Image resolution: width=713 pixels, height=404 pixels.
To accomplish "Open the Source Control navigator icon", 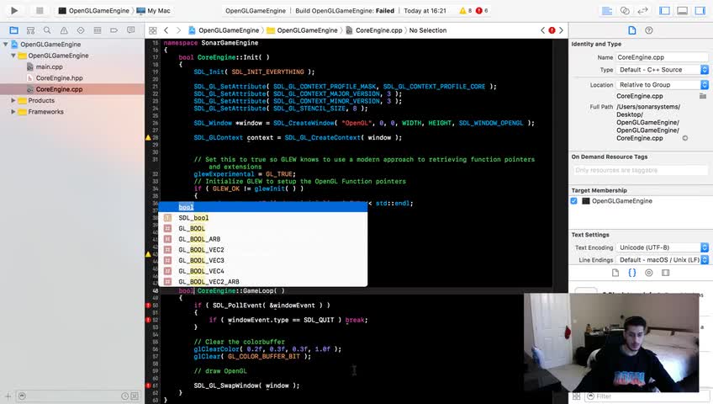I will coord(30,30).
